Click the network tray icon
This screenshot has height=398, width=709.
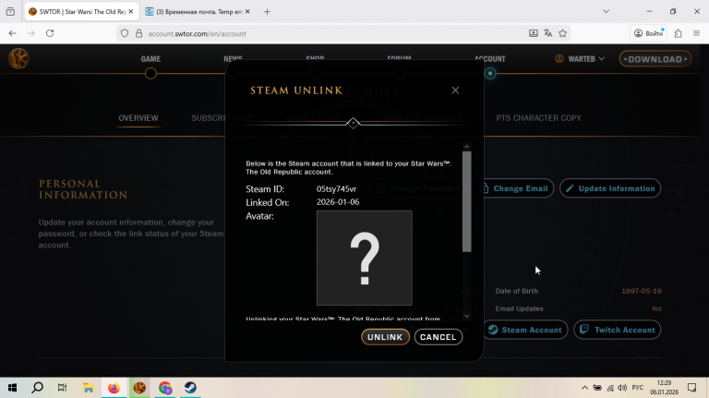(610, 388)
